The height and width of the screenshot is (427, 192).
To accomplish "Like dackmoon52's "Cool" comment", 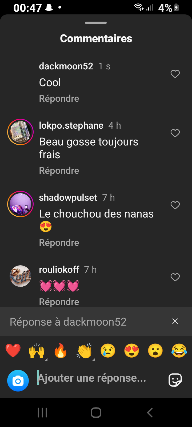I will coord(175,74).
